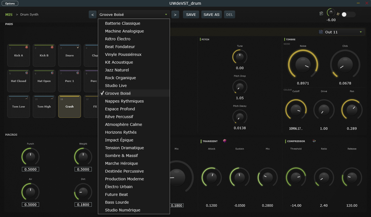Image resolution: width=371 pixels, height=217 pixels.
Task: Click the icon on the Tom Low pad
Action: (x=27, y=98)
